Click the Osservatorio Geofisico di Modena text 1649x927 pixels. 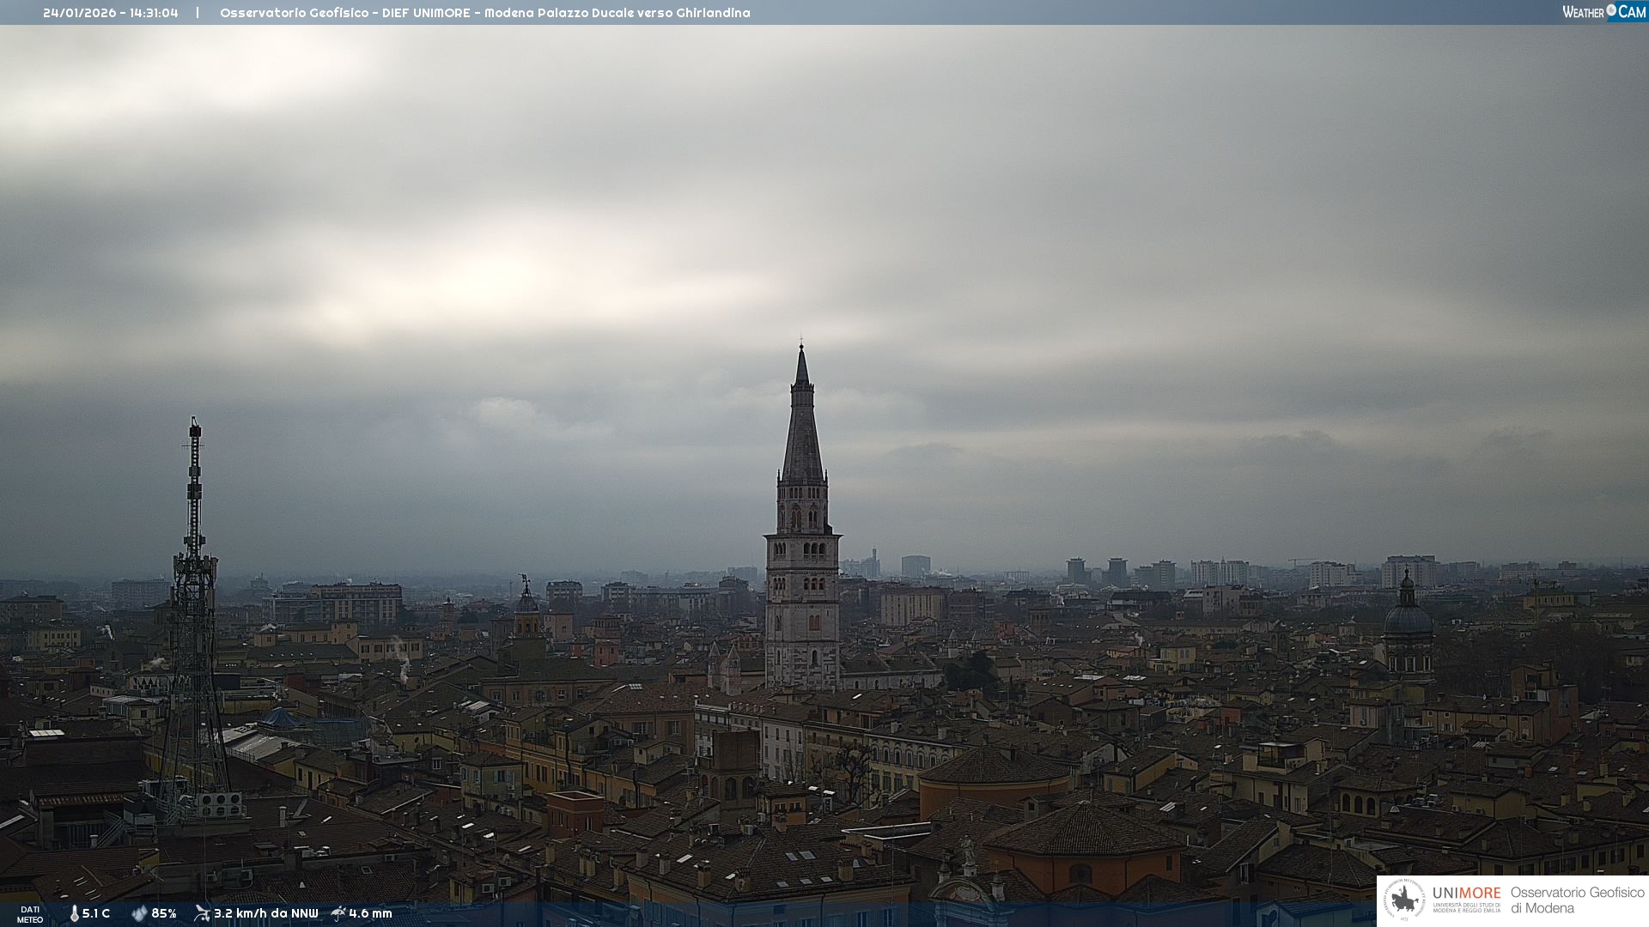(x=1577, y=900)
